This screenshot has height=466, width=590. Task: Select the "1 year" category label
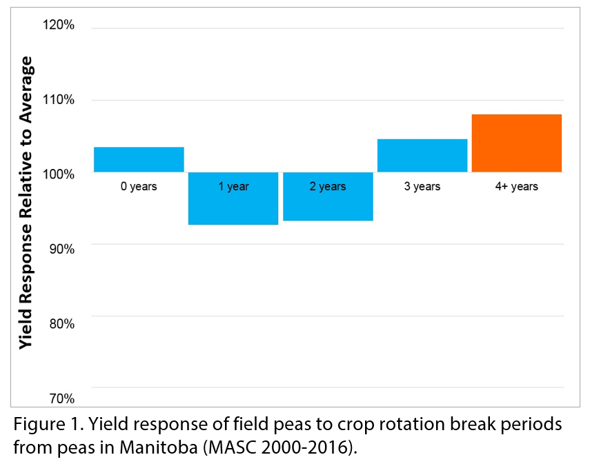(233, 187)
